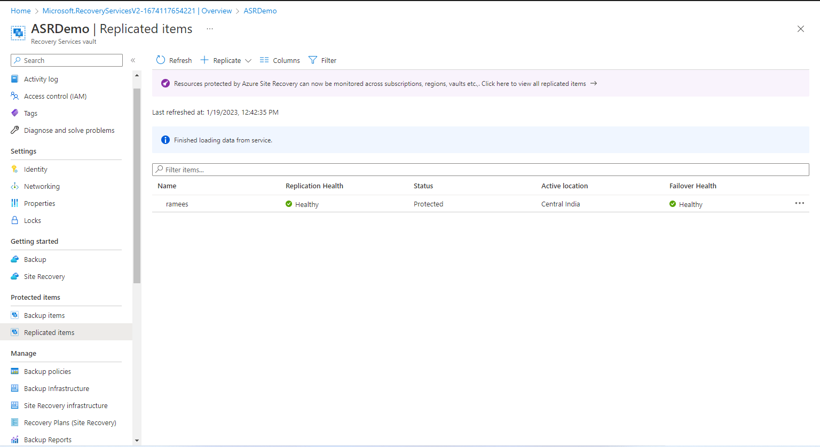Click the Recovery Services vault header icon
Viewport: 820px width, 447px height.
(x=18, y=33)
